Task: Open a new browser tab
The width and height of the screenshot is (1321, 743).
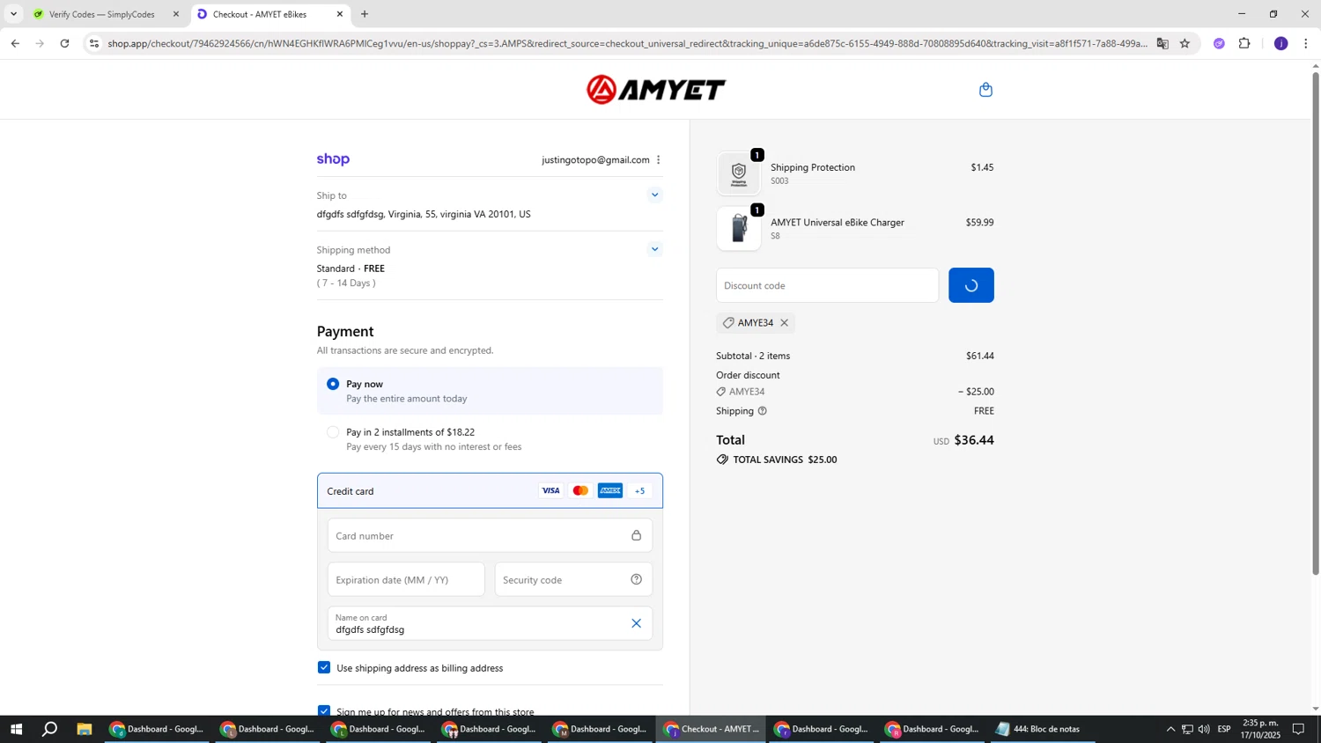Action: [365, 14]
